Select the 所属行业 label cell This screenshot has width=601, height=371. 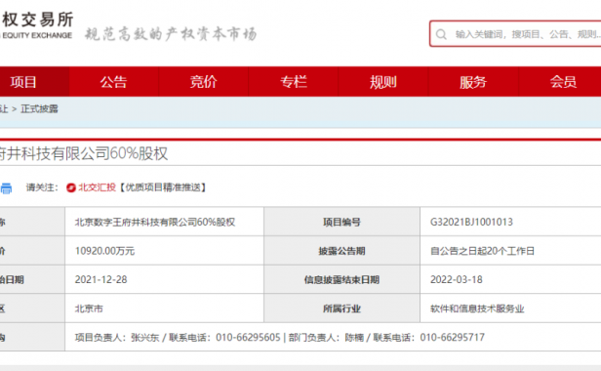(341, 309)
